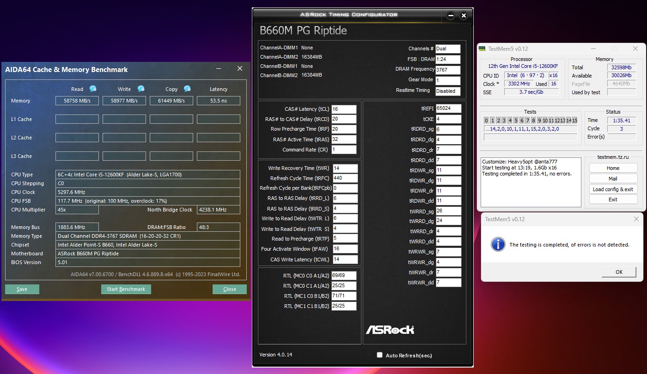The image size is (647, 374).
Task: Save the AIDA64 benchmark results
Action: pyautogui.click(x=22, y=289)
